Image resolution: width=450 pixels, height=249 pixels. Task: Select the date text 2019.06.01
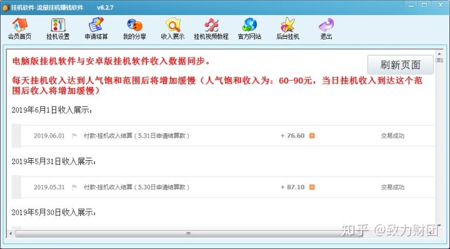[49, 136]
